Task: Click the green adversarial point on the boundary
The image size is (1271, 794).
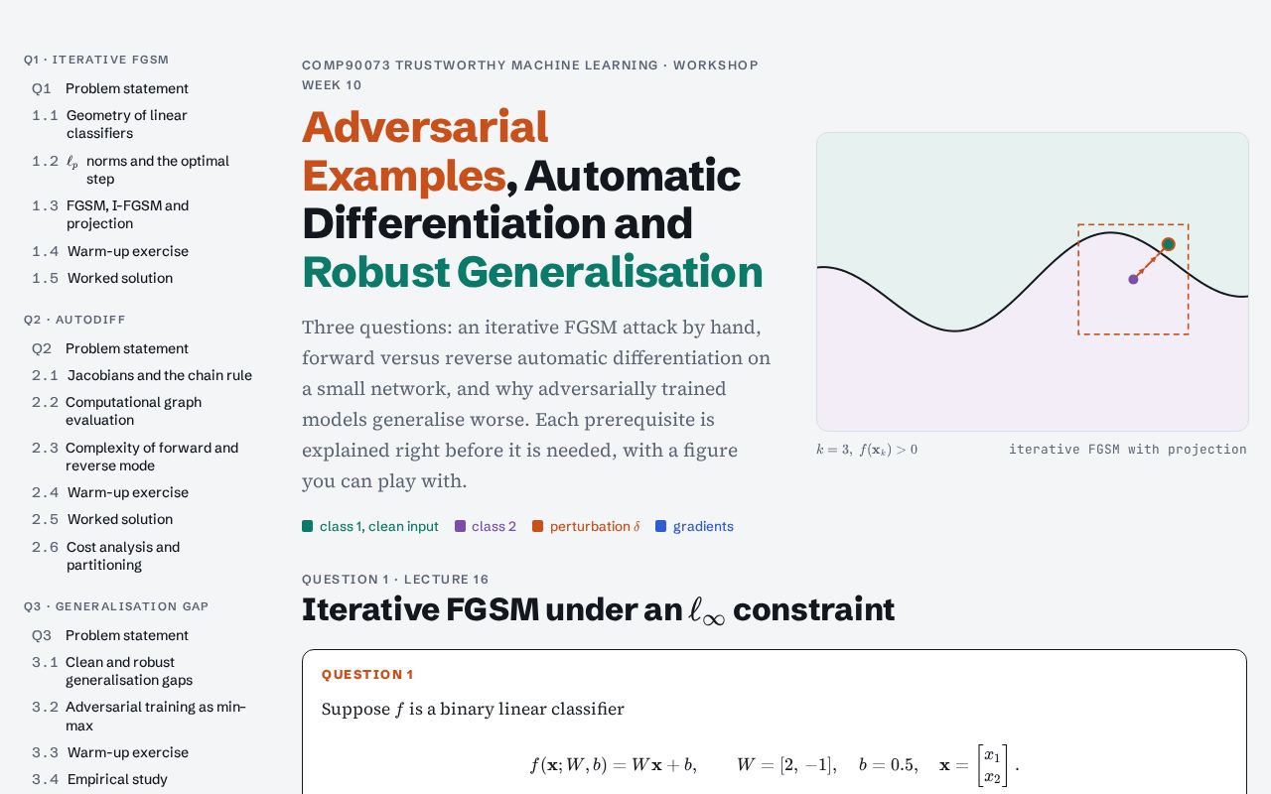Action: pos(1169,244)
